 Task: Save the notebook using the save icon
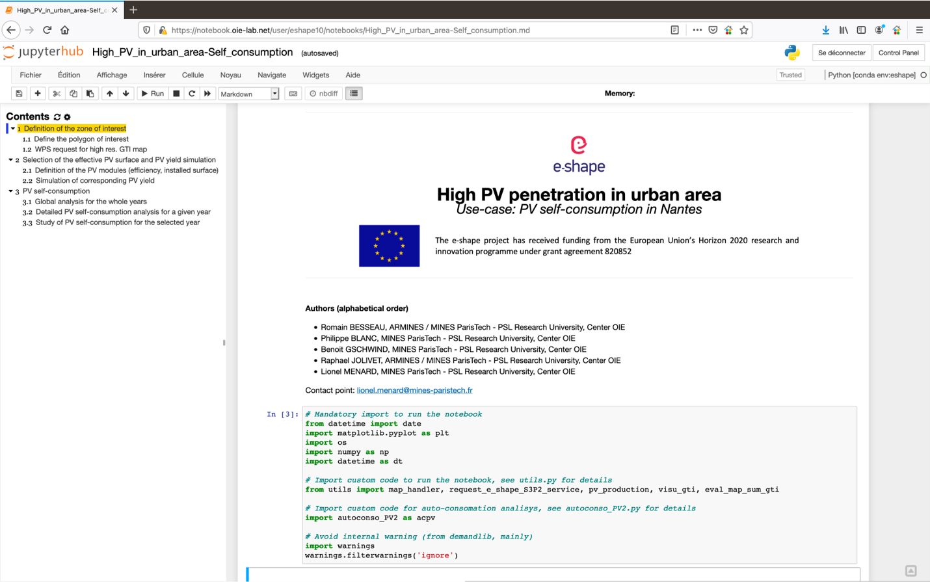pos(19,93)
